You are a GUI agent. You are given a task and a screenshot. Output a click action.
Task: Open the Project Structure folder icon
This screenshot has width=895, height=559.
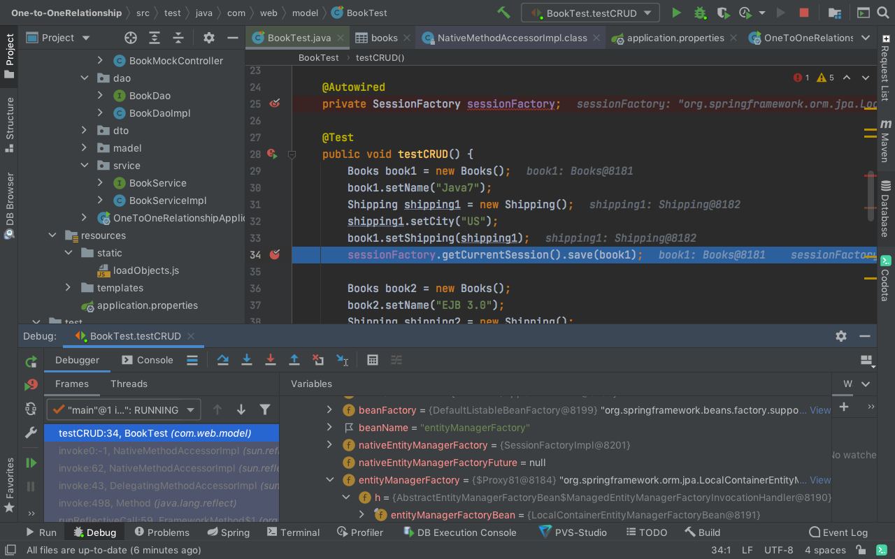834,13
